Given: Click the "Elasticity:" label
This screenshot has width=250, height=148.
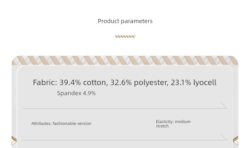Looking at the screenshot, I should (165, 122).
